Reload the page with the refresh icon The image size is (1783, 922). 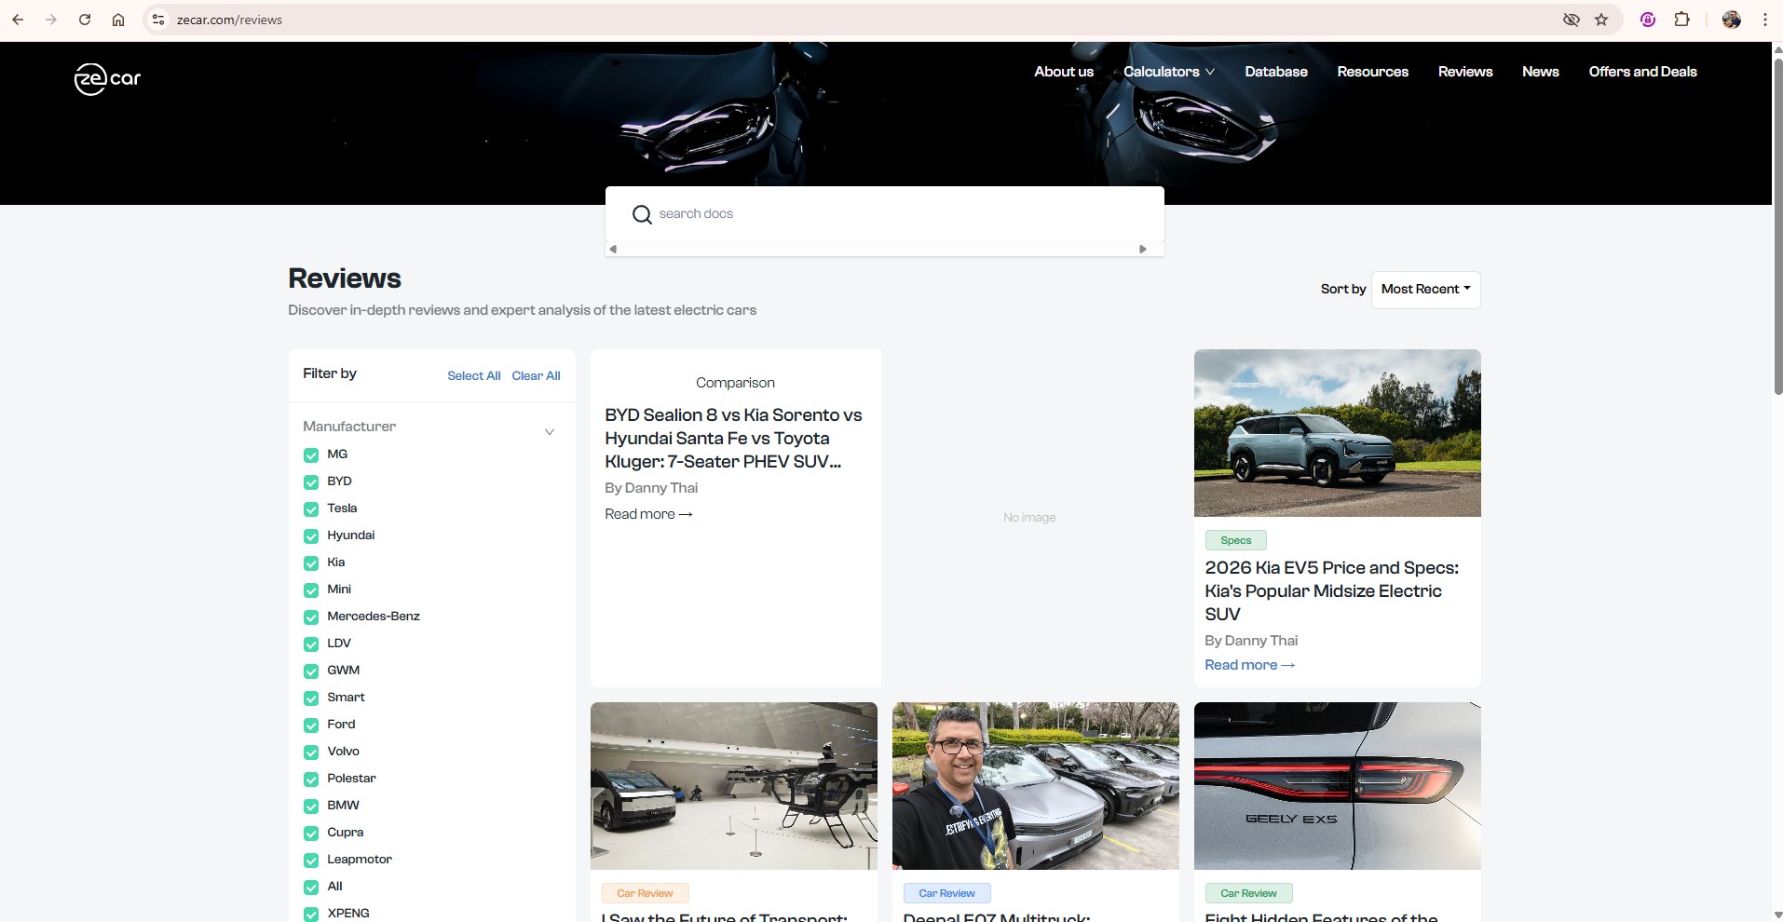(x=85, y=20)
